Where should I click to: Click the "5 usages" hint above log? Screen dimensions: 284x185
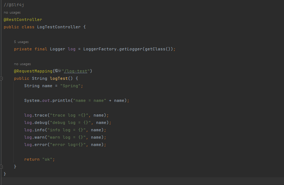click(21, 42)
